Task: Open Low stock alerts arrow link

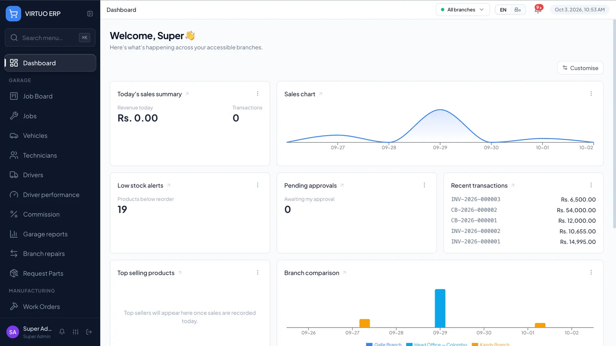Action: (x=169, y=185)
